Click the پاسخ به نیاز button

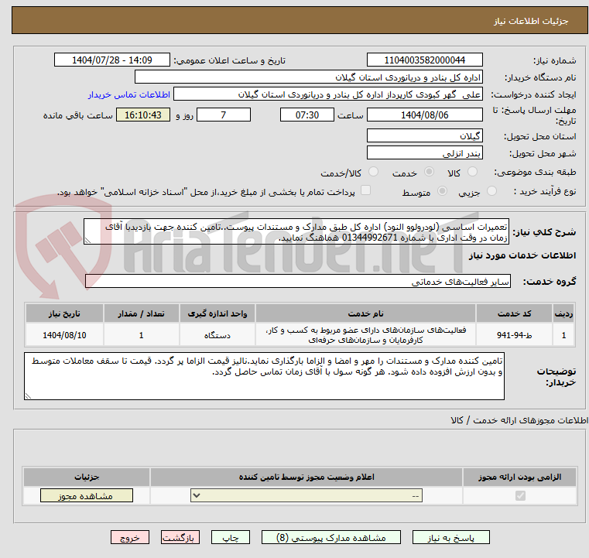tap(450, 537)
